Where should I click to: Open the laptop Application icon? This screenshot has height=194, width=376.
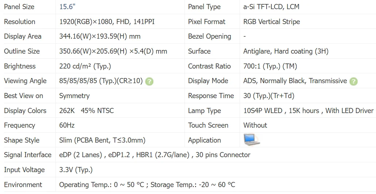coord(252,140)
